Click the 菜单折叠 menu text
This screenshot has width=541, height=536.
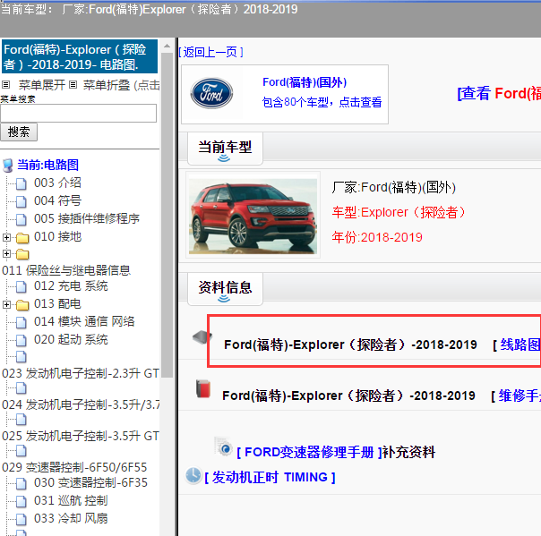click(107, 85)
